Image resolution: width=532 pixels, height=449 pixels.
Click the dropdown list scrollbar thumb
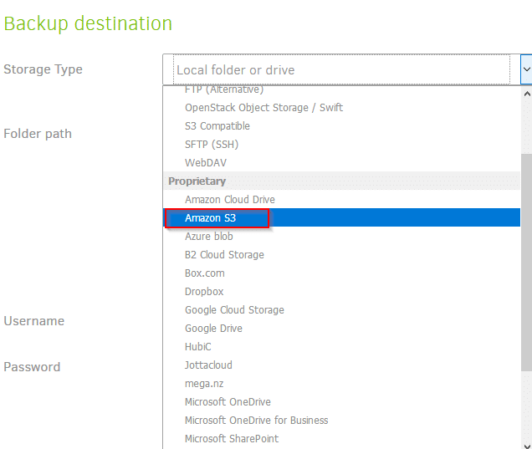[x=526, y=262]
